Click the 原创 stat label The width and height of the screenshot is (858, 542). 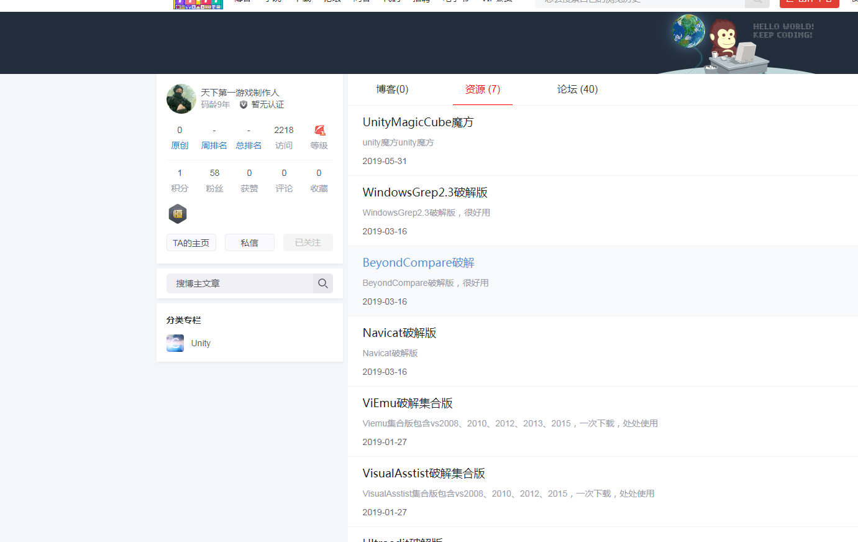click(x=180, y=145)
